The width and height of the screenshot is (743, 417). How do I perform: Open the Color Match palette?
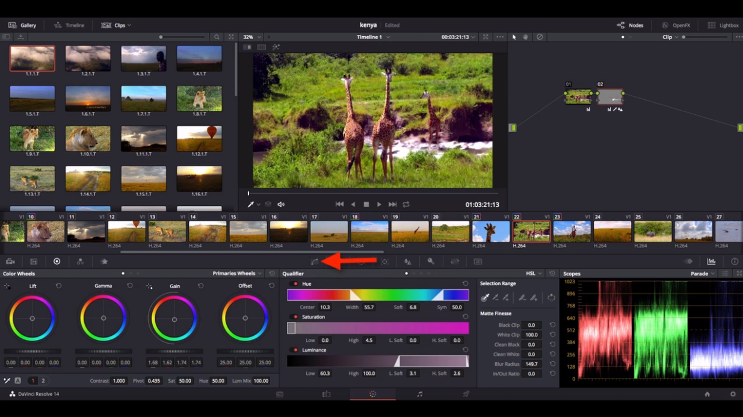click(x=34, y=262)
